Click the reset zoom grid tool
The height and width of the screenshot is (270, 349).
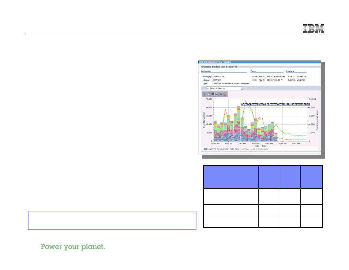coord(225,94)
